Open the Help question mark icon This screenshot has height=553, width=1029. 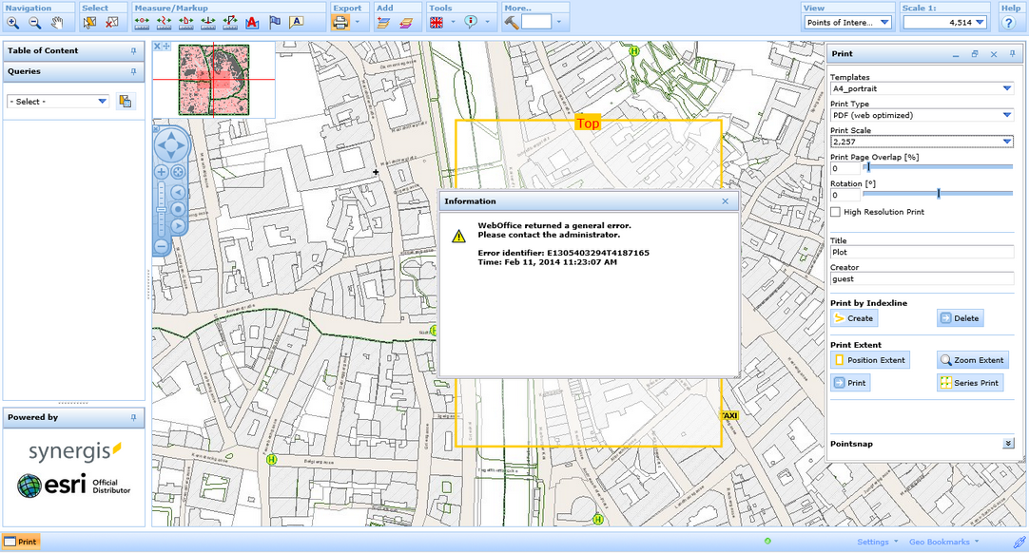(1009, 22)
